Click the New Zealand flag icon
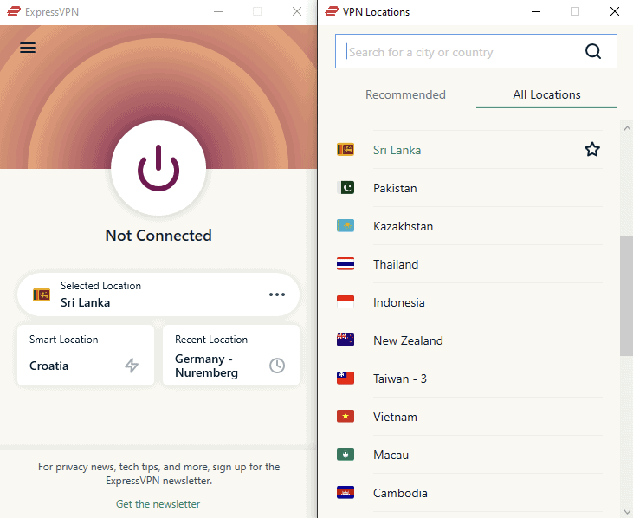This screenshot has height=518, width=633. tap(346, 340)
